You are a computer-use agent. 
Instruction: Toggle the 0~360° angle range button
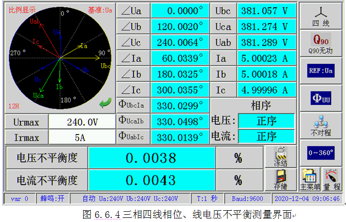pyautogui.click(x=320, y=153)
